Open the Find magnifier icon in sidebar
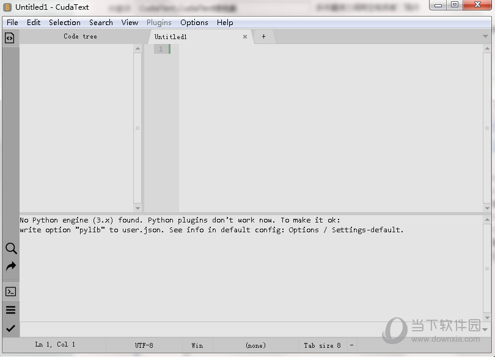 click(11, 248)
